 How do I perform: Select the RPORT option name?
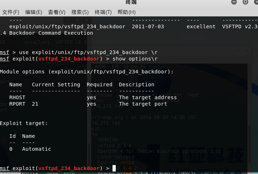pos(17,104)
